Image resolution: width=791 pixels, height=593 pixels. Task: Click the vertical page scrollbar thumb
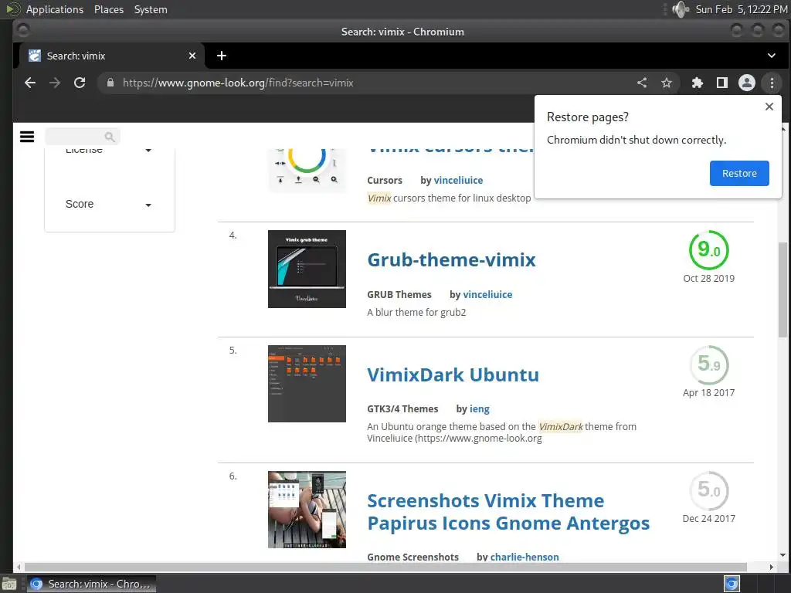783,290
